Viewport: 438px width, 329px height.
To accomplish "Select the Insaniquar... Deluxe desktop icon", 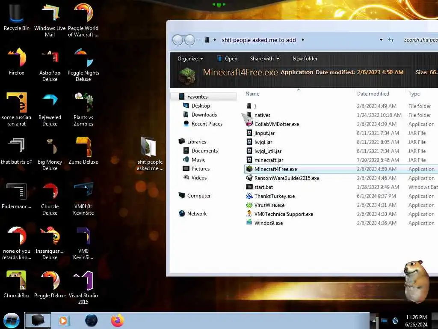I will point(50,243).
